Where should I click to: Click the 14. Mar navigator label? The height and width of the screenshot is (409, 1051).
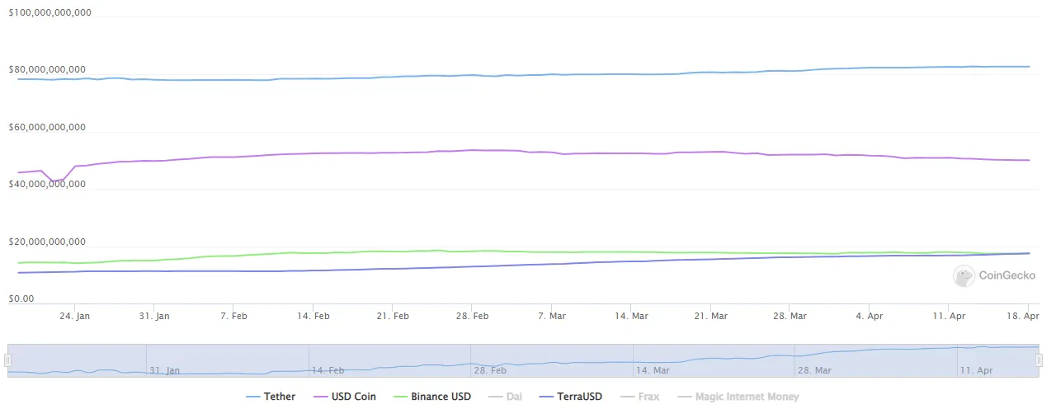[x=653, y=371]
